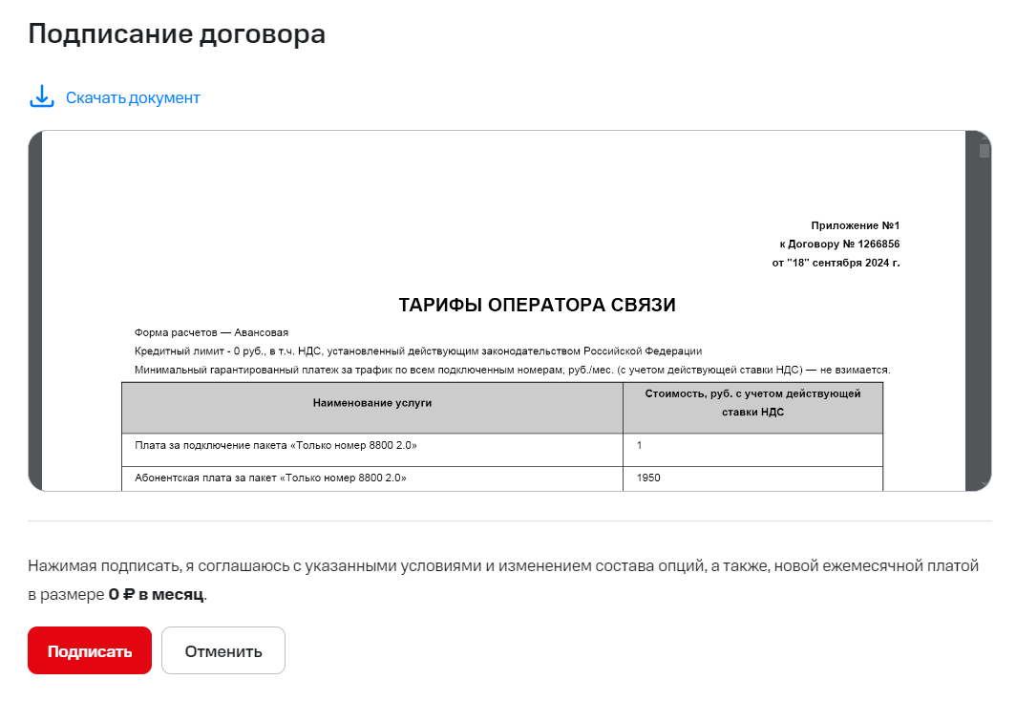The width and height of the screenshot is (1016, 701).
Task: Click the "Наименование услуги" table header
Action: [x=372, y=403]
